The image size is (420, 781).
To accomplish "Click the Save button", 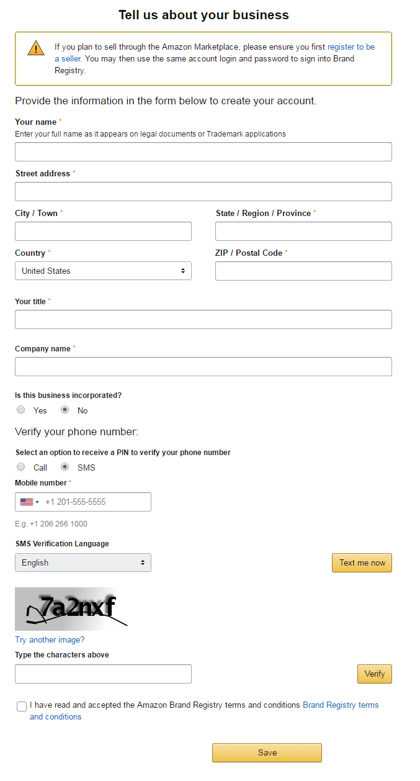I will [x=267, y=752].
